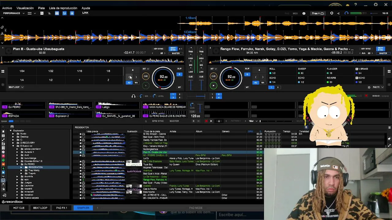
Task: Select the Explorer computer icon in sidebar
Action: pos(3,180)
